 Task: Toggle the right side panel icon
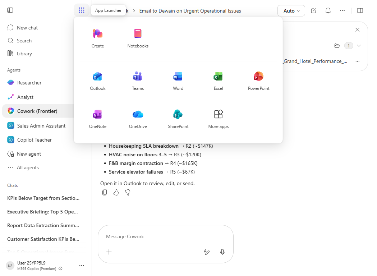point(360,10)
